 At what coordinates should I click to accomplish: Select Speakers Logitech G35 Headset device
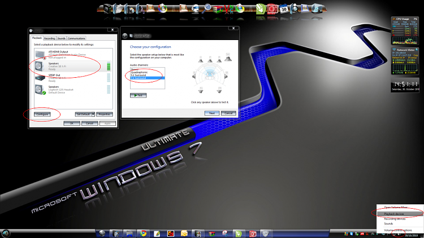pyautogui.click(x=73, y=90)
